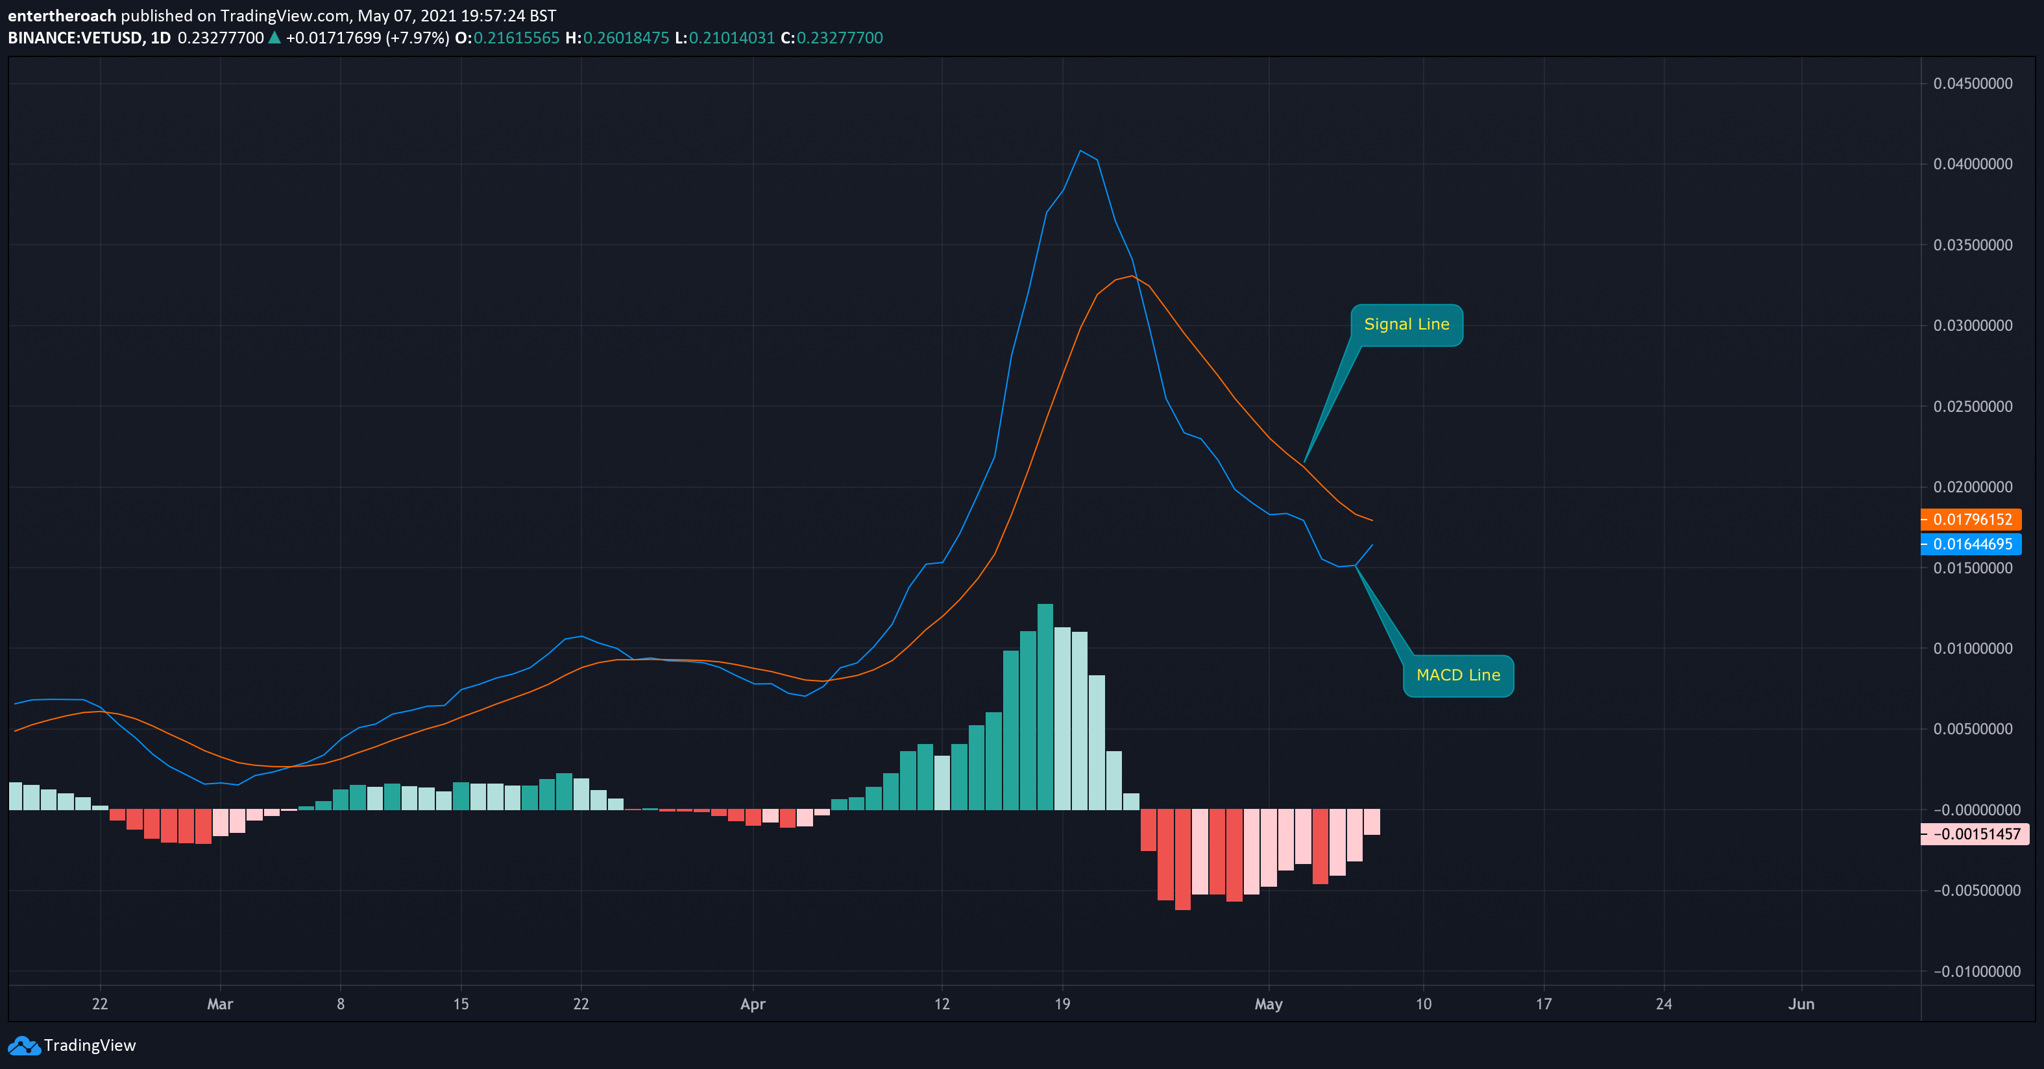Click the Apr label on time axis
The width and height of the screenshot is (2044, 1069).
click(752, 1004)
